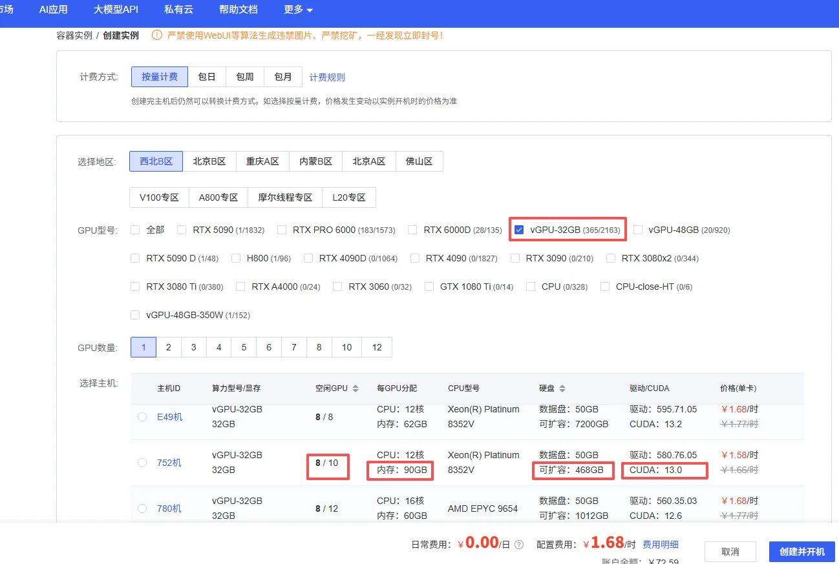839x564 pixels.
Task: Open 费用明细 cost details link
Action: (661, 545)
